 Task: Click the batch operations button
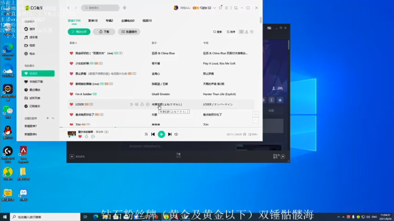(x=129, y=32)
